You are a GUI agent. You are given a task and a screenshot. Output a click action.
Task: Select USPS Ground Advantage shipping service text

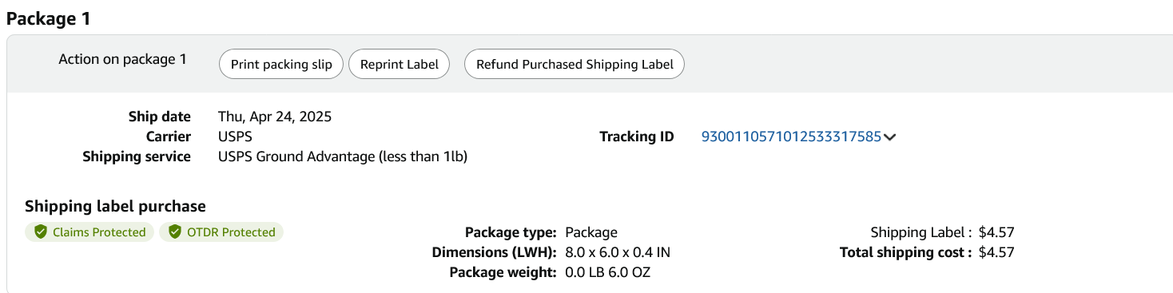(343, 156)
